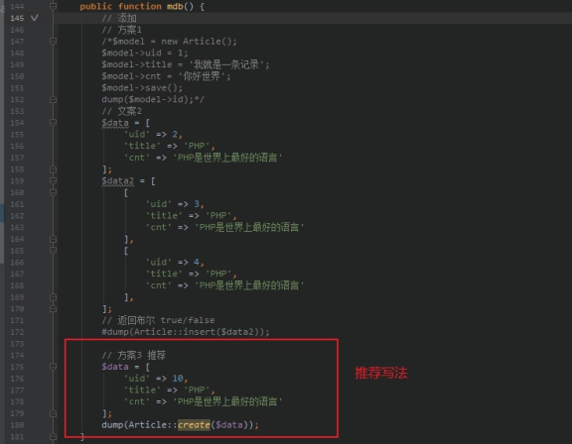
Task: Click the "'uid' => 2," line
Action: [153, 135]
